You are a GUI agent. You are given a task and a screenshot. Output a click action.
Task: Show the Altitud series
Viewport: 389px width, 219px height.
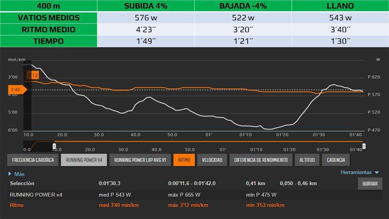(x=307, y=160)
